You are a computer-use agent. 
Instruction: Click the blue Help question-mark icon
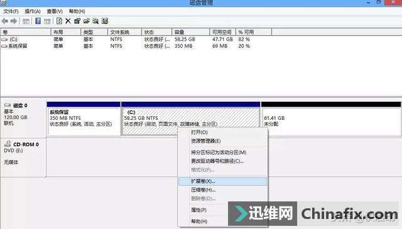coord(38,21)
